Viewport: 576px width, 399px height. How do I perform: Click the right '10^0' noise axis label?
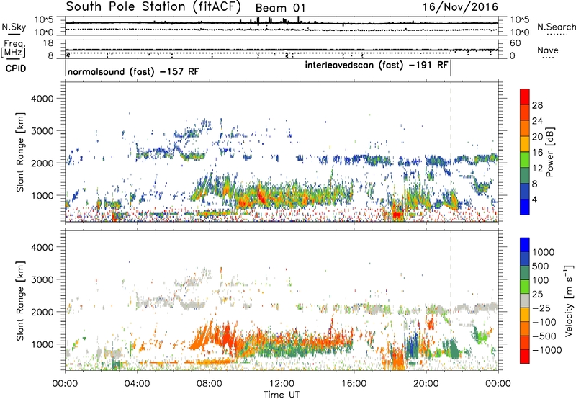point(519,32)
